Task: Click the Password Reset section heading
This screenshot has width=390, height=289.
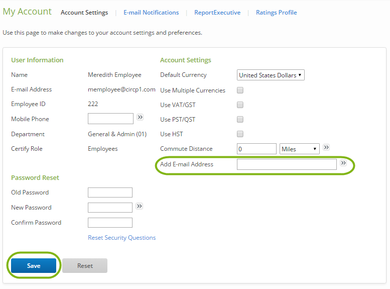Action: (x=35, y=177)
